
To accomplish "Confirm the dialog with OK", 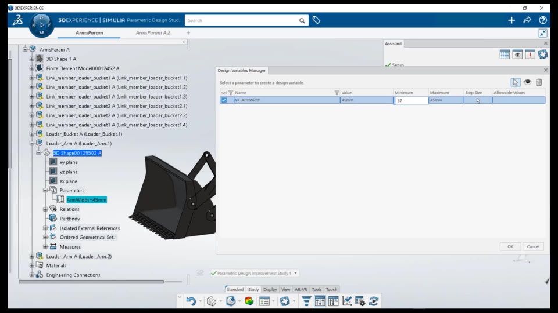I will [x=510, y=246].
